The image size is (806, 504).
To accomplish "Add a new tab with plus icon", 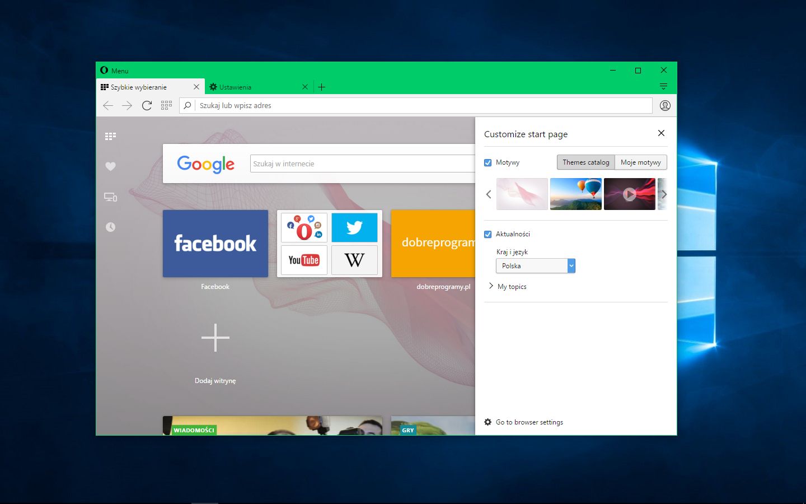I will [321, 87].
